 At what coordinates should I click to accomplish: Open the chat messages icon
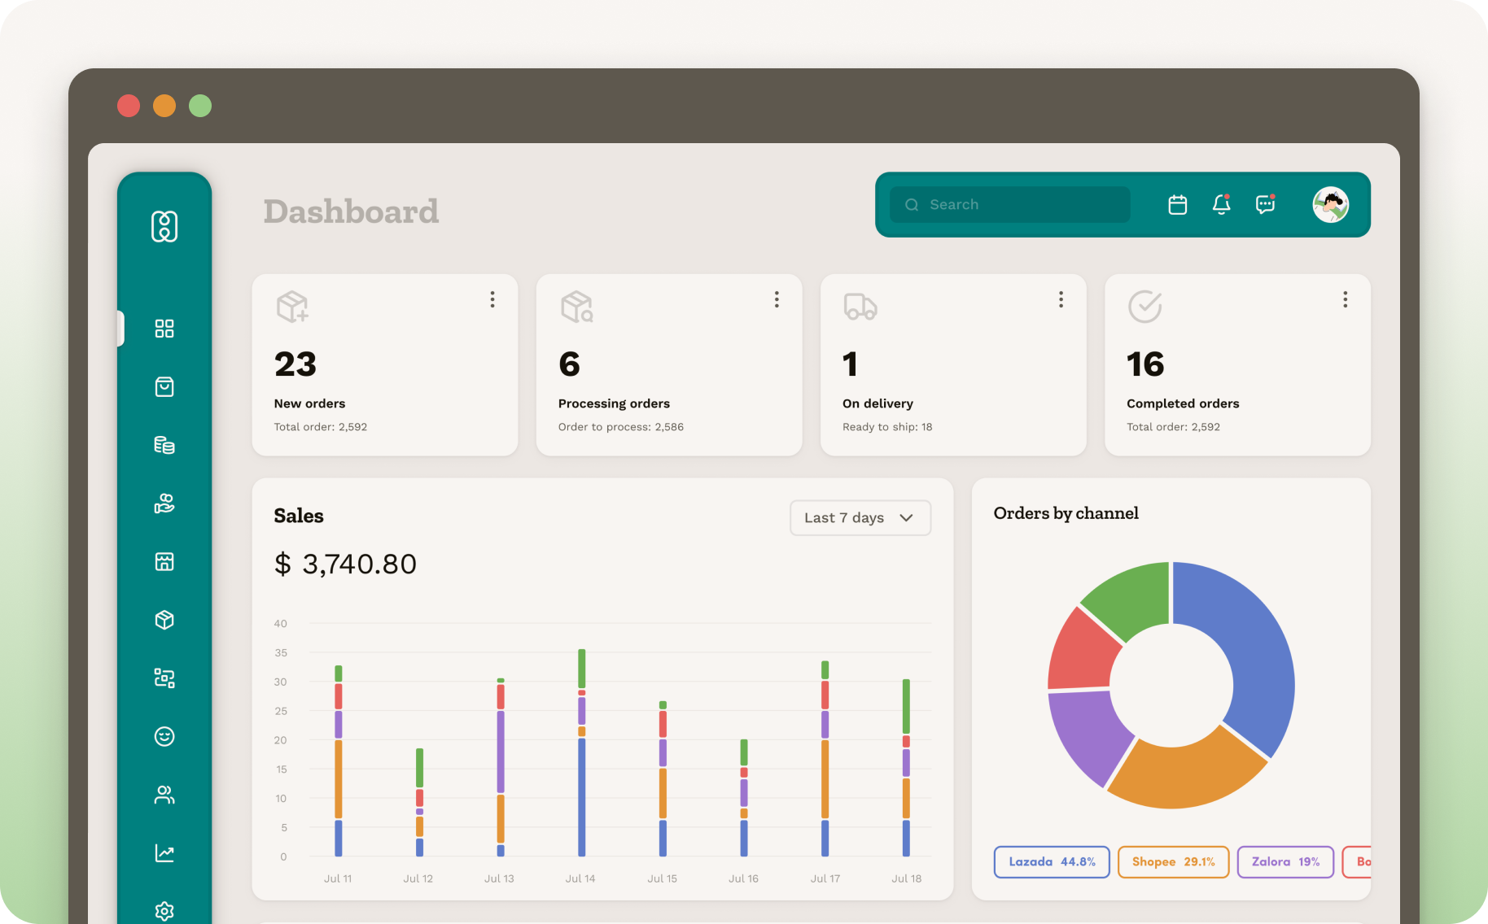tap(1265, 205)
